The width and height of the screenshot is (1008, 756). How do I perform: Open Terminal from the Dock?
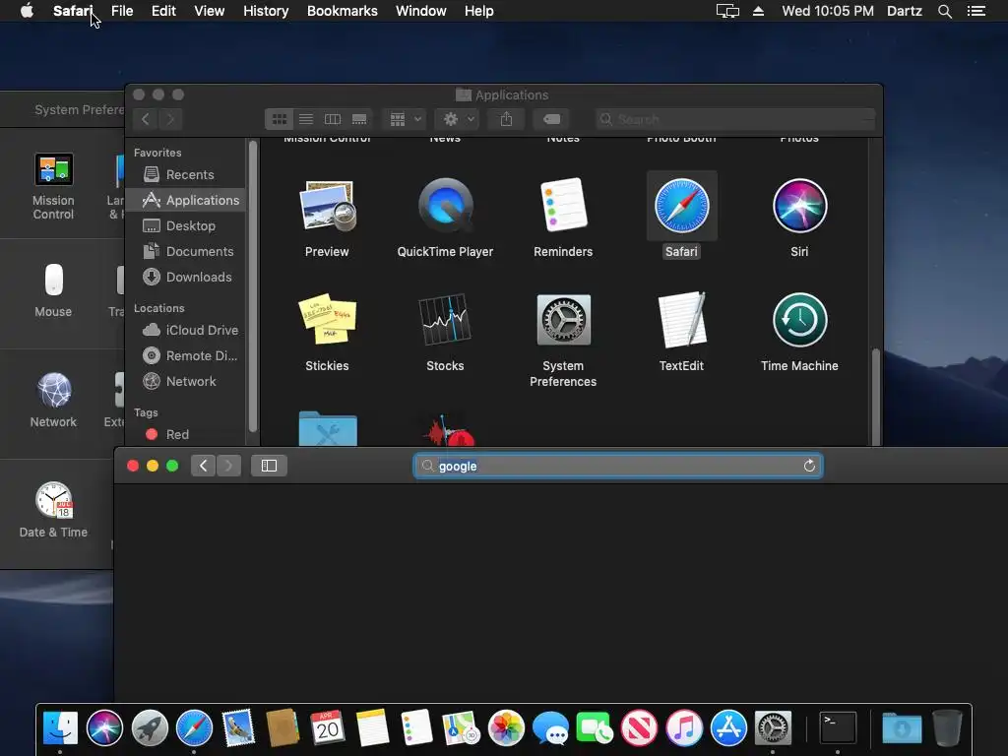(x=838, y=727)
